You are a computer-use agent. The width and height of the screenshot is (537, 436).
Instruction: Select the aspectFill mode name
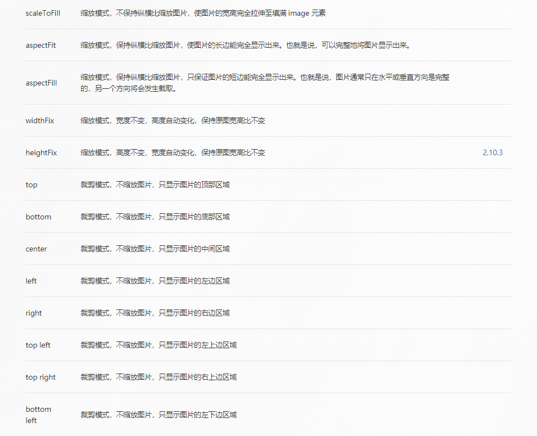coord(40,82)
